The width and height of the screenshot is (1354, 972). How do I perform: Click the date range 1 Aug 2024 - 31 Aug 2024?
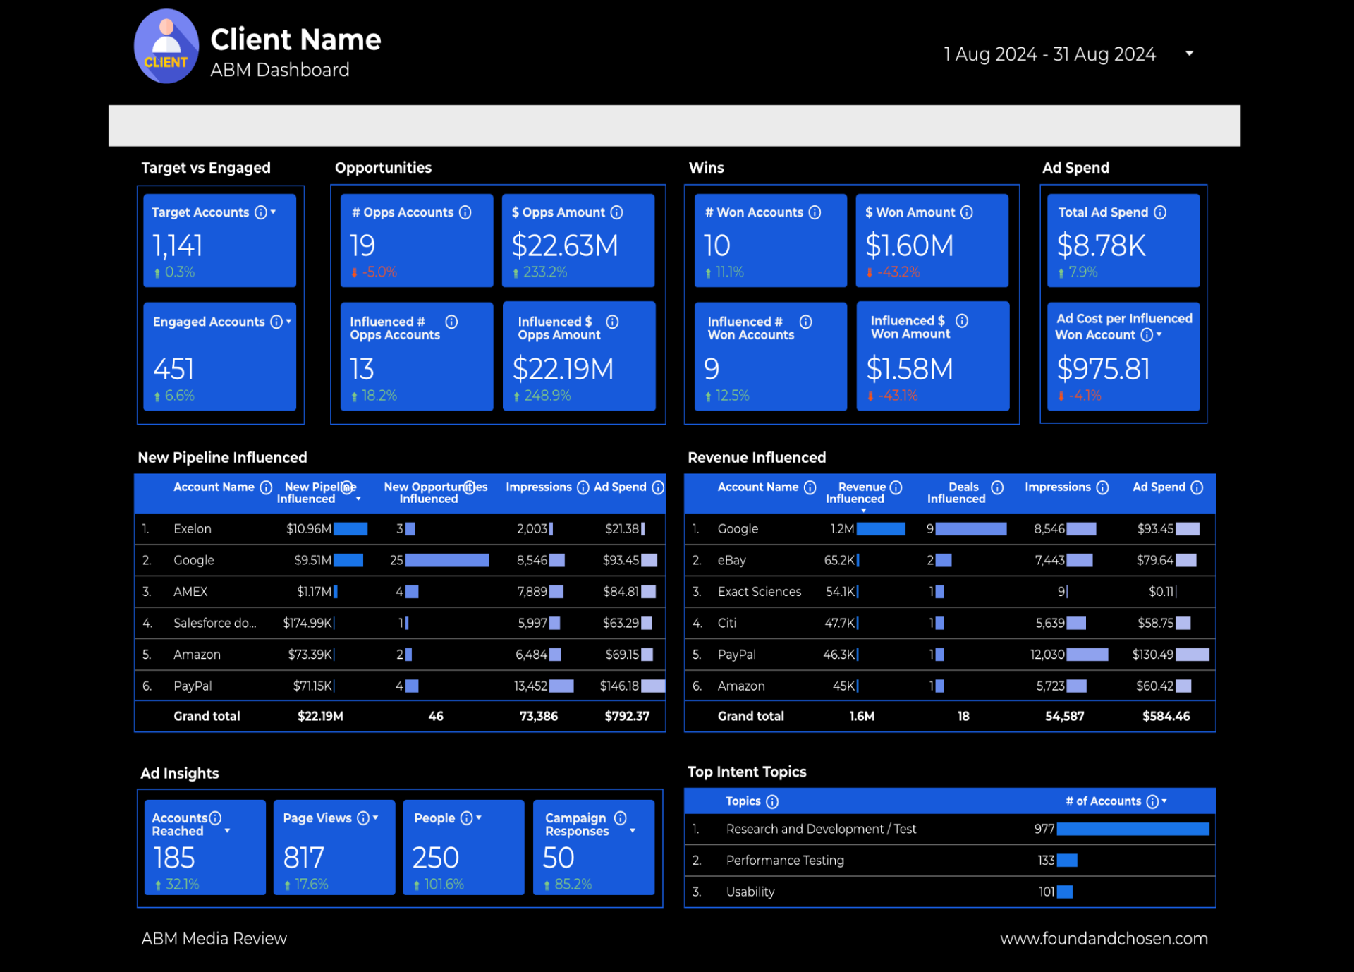(1049, 54)
